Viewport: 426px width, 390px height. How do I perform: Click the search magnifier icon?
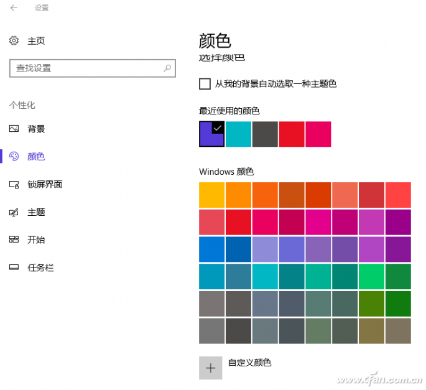click(x=167, y=68)
